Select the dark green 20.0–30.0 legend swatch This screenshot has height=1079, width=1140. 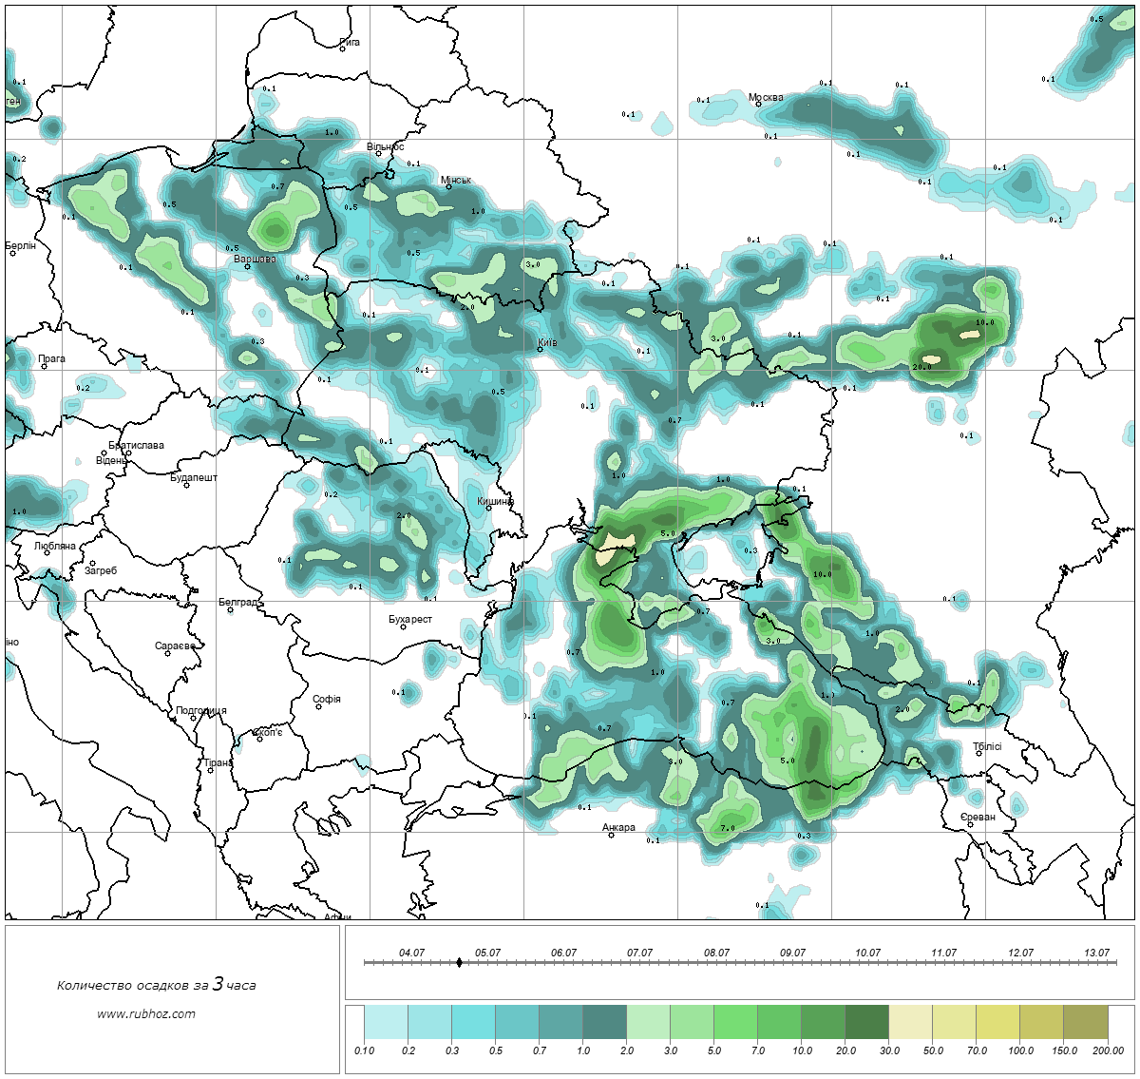tap(866, 1024)
